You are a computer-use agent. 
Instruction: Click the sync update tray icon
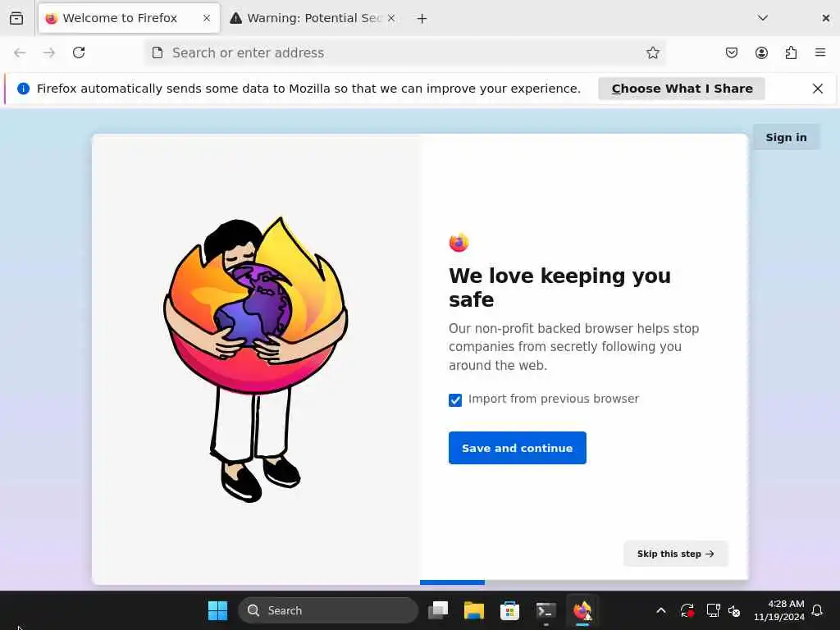(687, 610)
